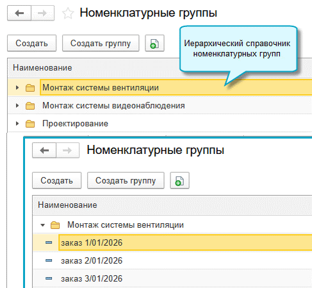The image size is (312, 288).
Task: Select the item заказ 3/01/2026
Action: [x=92, y=278]
